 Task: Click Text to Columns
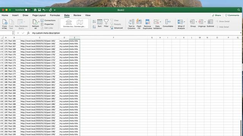click(131, 24)
